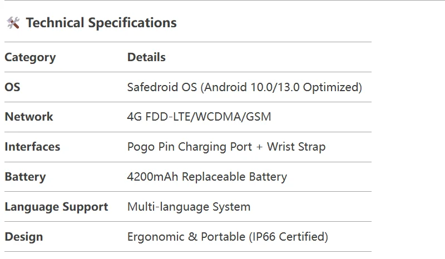Click the Interfaces row label
The height and width of the screenshot is (259, 445).
click(x=32, y=147)
